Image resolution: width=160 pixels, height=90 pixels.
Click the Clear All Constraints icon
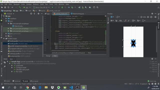point(125,20)
